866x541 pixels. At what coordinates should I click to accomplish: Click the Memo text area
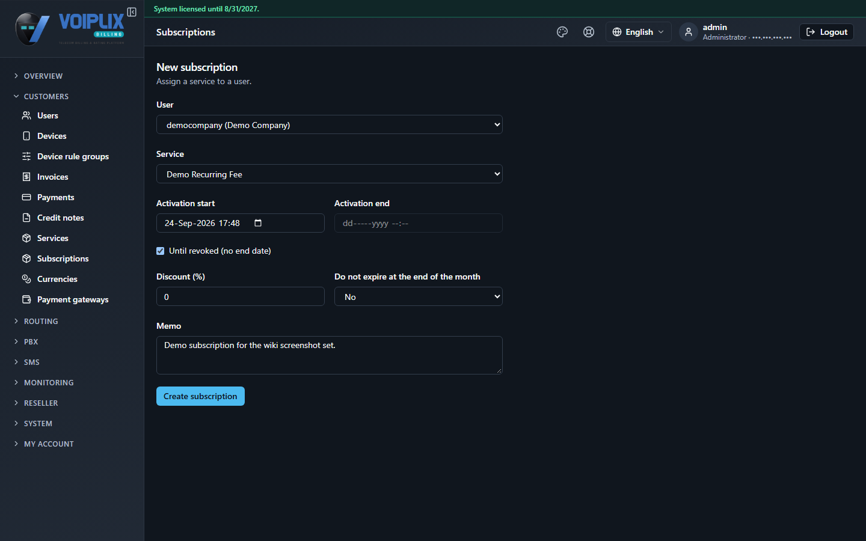pos(330,355)
